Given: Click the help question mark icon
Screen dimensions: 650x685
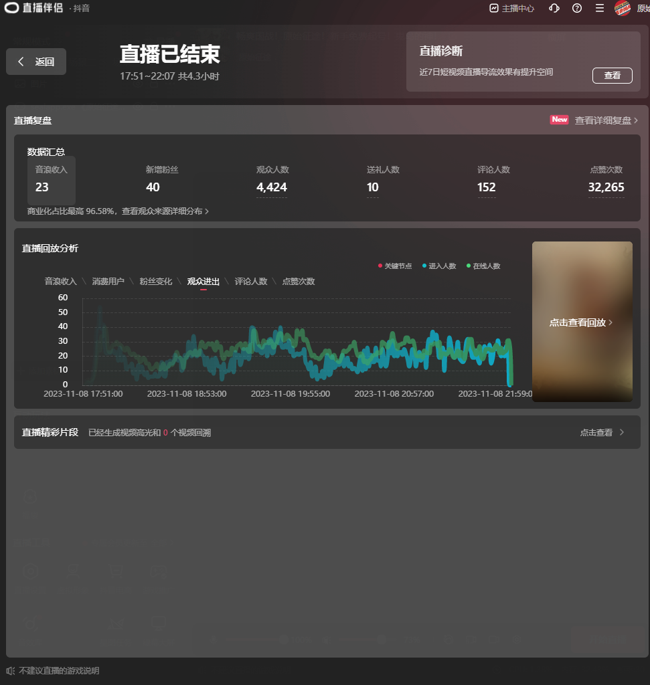Looking at the screenshot, I should click(x=577, y=9).
